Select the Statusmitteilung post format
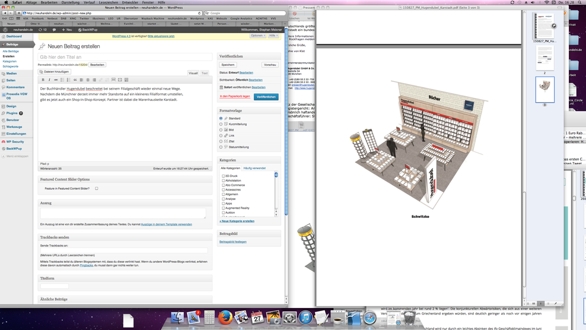 click(x=221, y=147)
